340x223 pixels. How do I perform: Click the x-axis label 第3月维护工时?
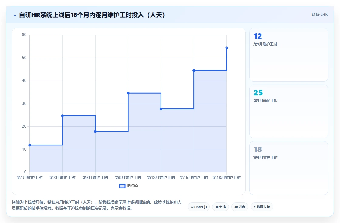pos(63,178)
